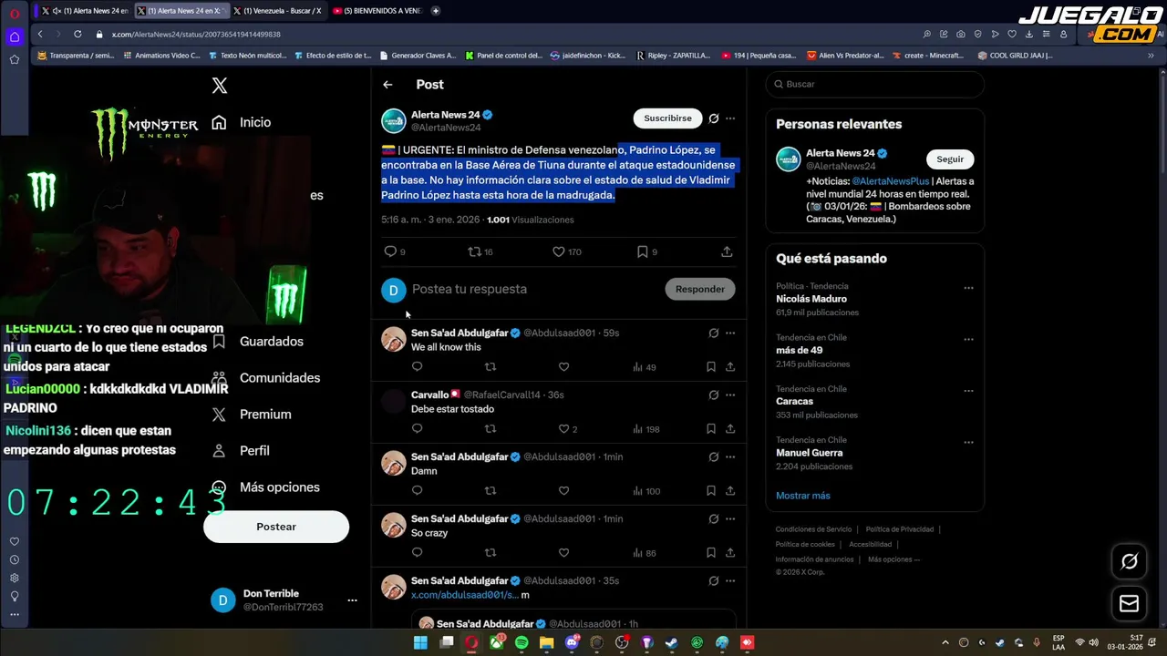The width and height of the screenshot is (1167, 656).
Task: Open Spotify from the taskbar
Action: click(522, 642)
